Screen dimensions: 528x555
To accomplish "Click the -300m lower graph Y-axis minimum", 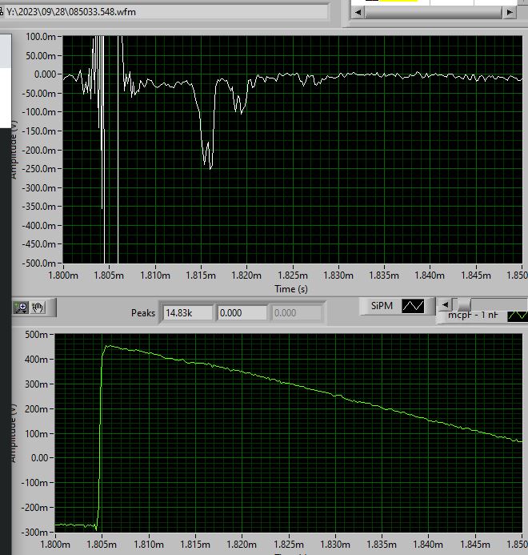I will point(34,532).
